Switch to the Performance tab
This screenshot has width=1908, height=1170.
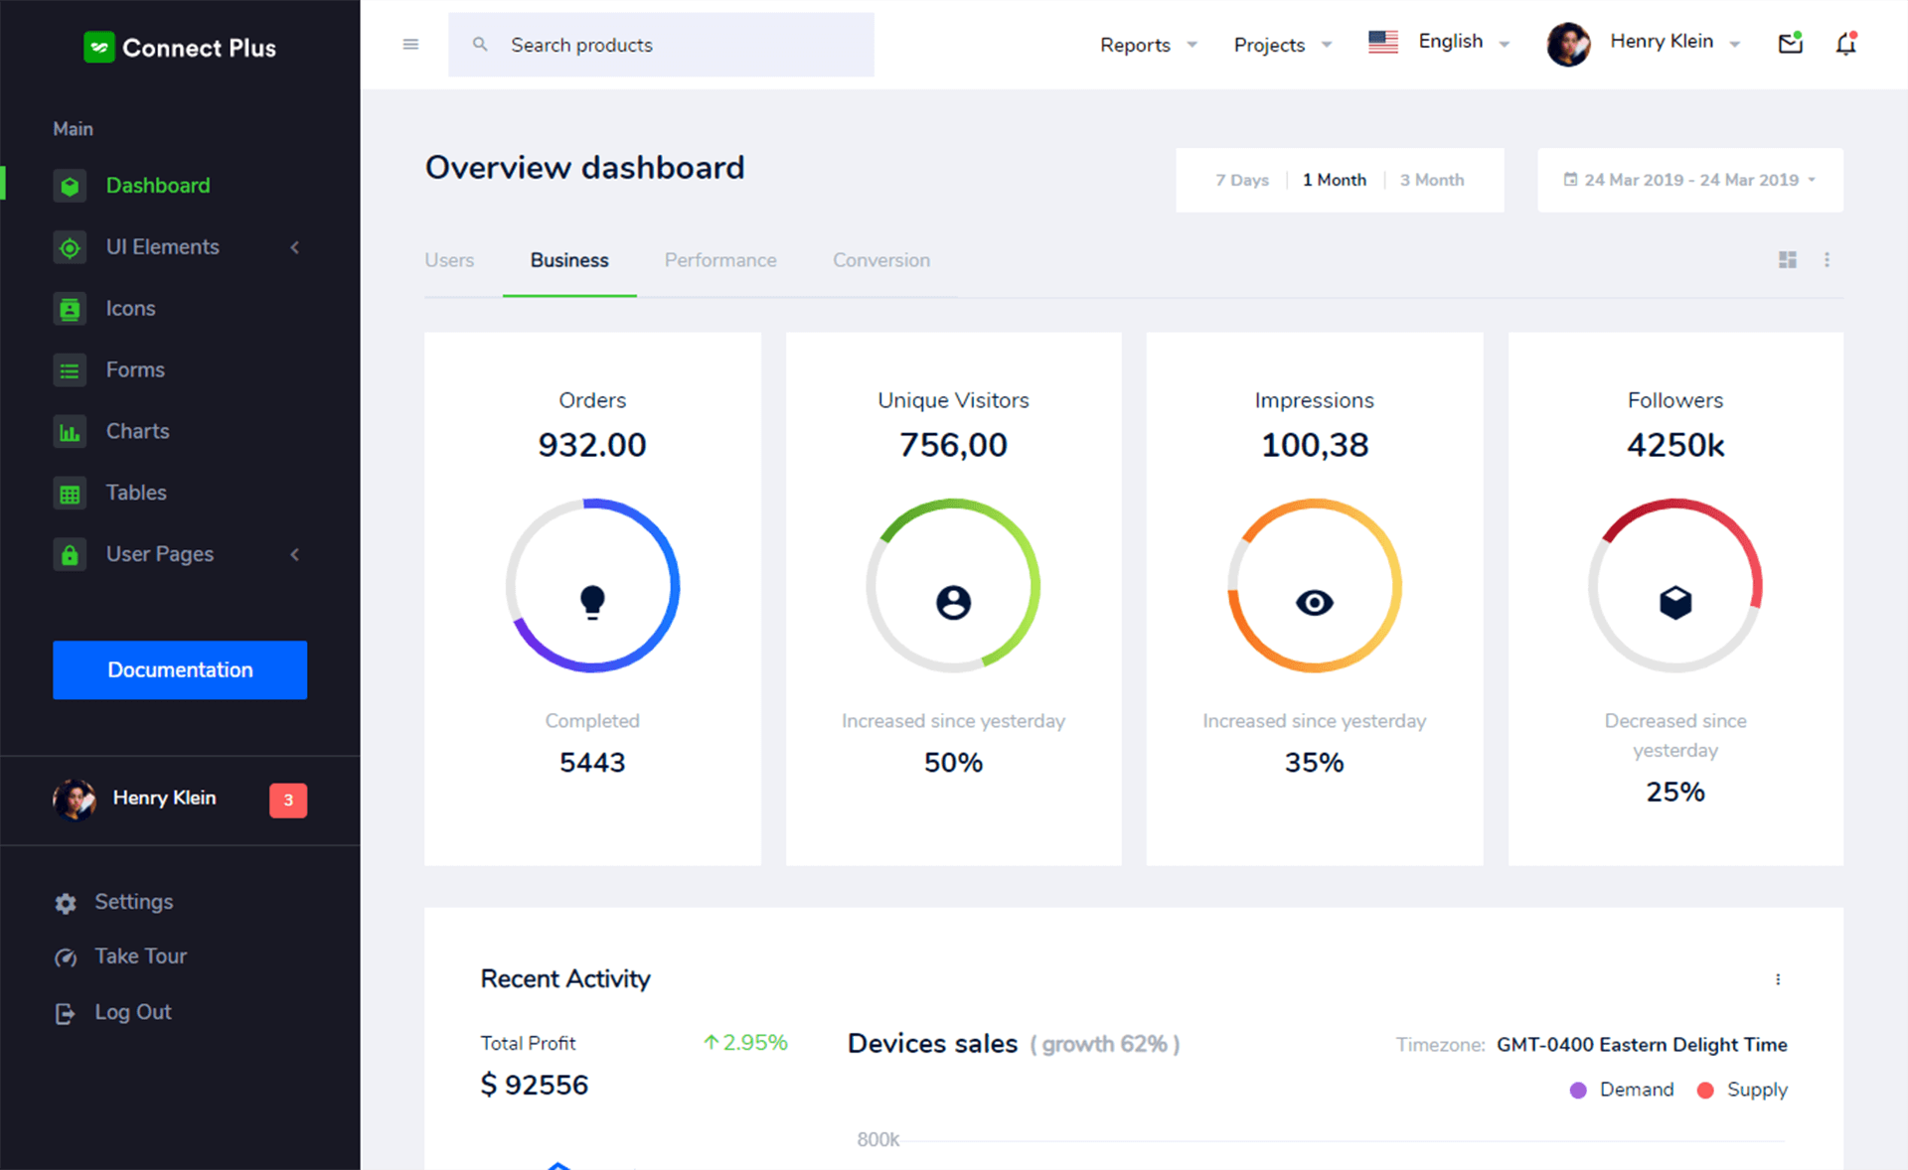coord(720,260)
